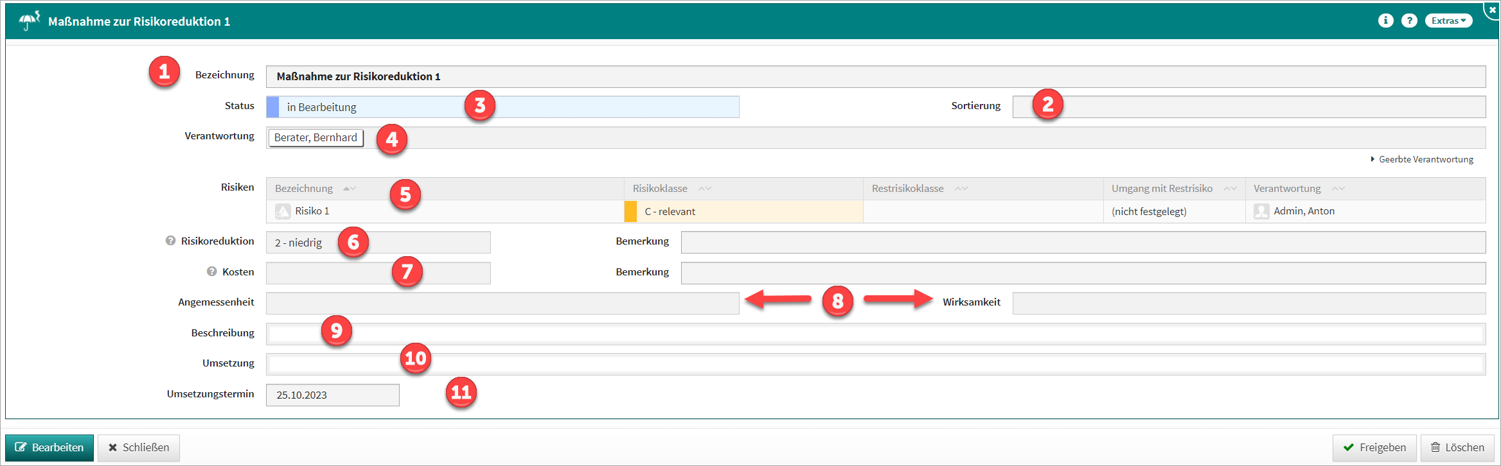This screenshot has width=1501, height=466.
Task: Click the help icon next to Risikoreduktion
Action: point(170,241)
